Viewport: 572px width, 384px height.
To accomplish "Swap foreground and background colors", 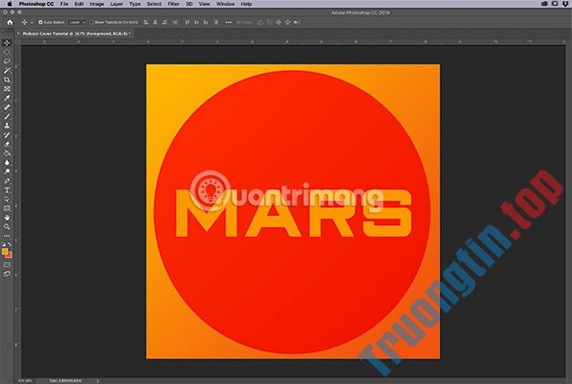I will click(10, 245).
